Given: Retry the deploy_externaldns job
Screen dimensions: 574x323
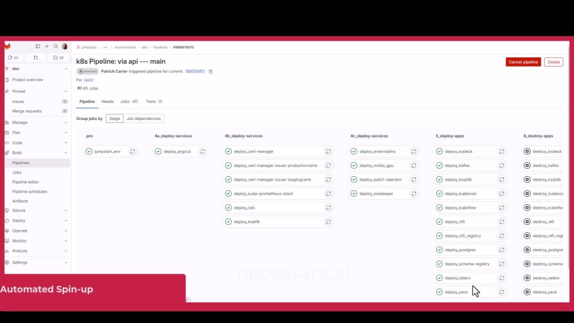Looking at the screenshot, I should (414, 151).
